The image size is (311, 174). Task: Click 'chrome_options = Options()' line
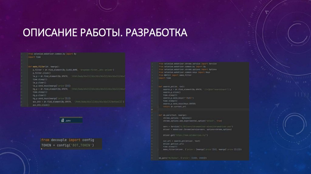(177, 118)
